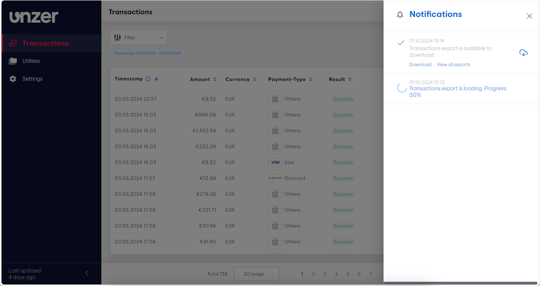Sort the table by Currency column
Image resolution: width=540 pixels, height=286 pixels.
click(x=254, y=79)
